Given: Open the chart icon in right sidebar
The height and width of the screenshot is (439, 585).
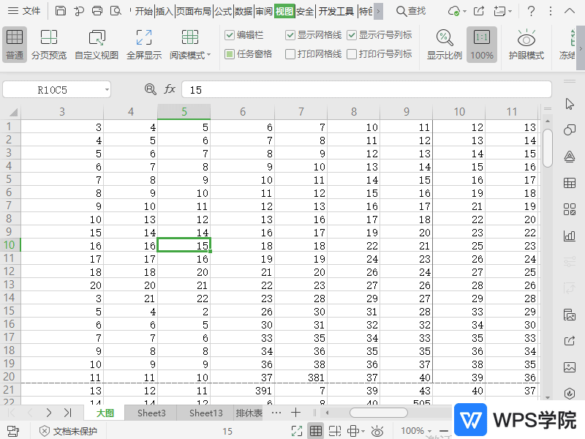Looking at the screenshot, I should (570, 236).
